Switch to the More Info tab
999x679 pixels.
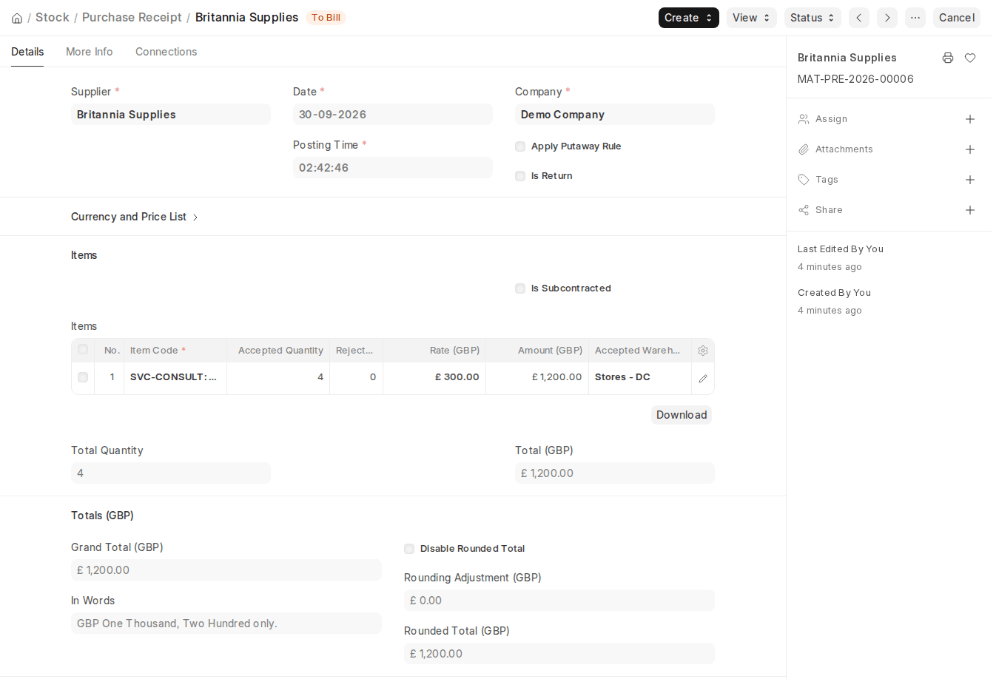pyautogui.click(x=90, y=52)
